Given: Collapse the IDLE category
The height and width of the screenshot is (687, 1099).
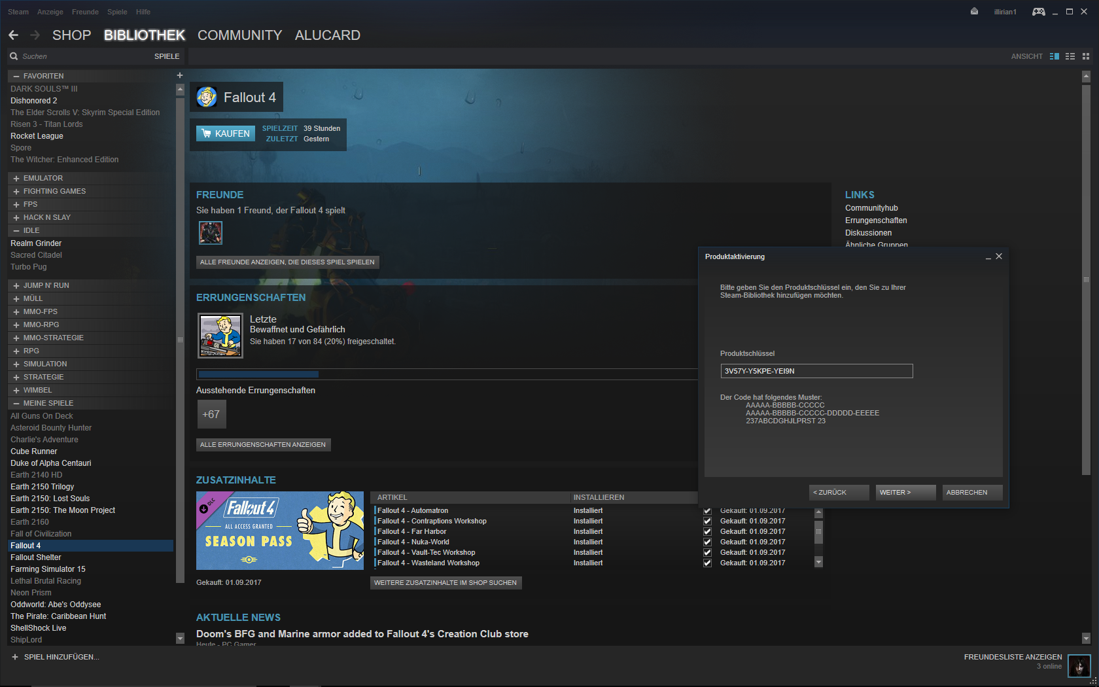Looking at the screenshot, I should [x=16, y=230].
